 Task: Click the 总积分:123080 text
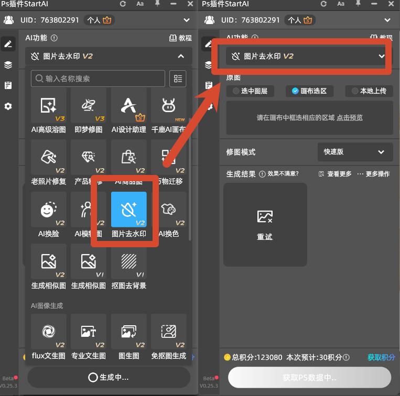click(x=257, y=357)
